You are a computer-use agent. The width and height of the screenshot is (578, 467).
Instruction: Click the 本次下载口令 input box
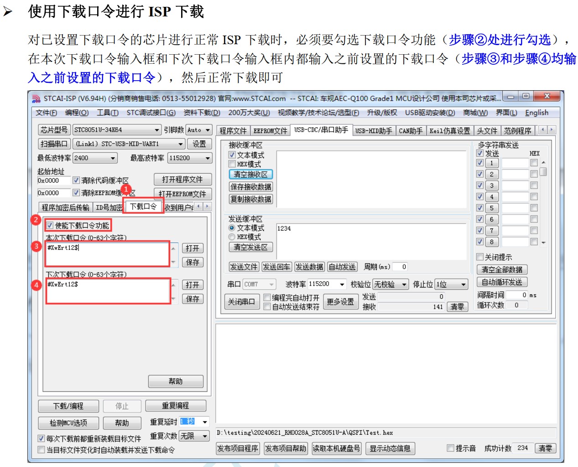(x=108, y=255)
